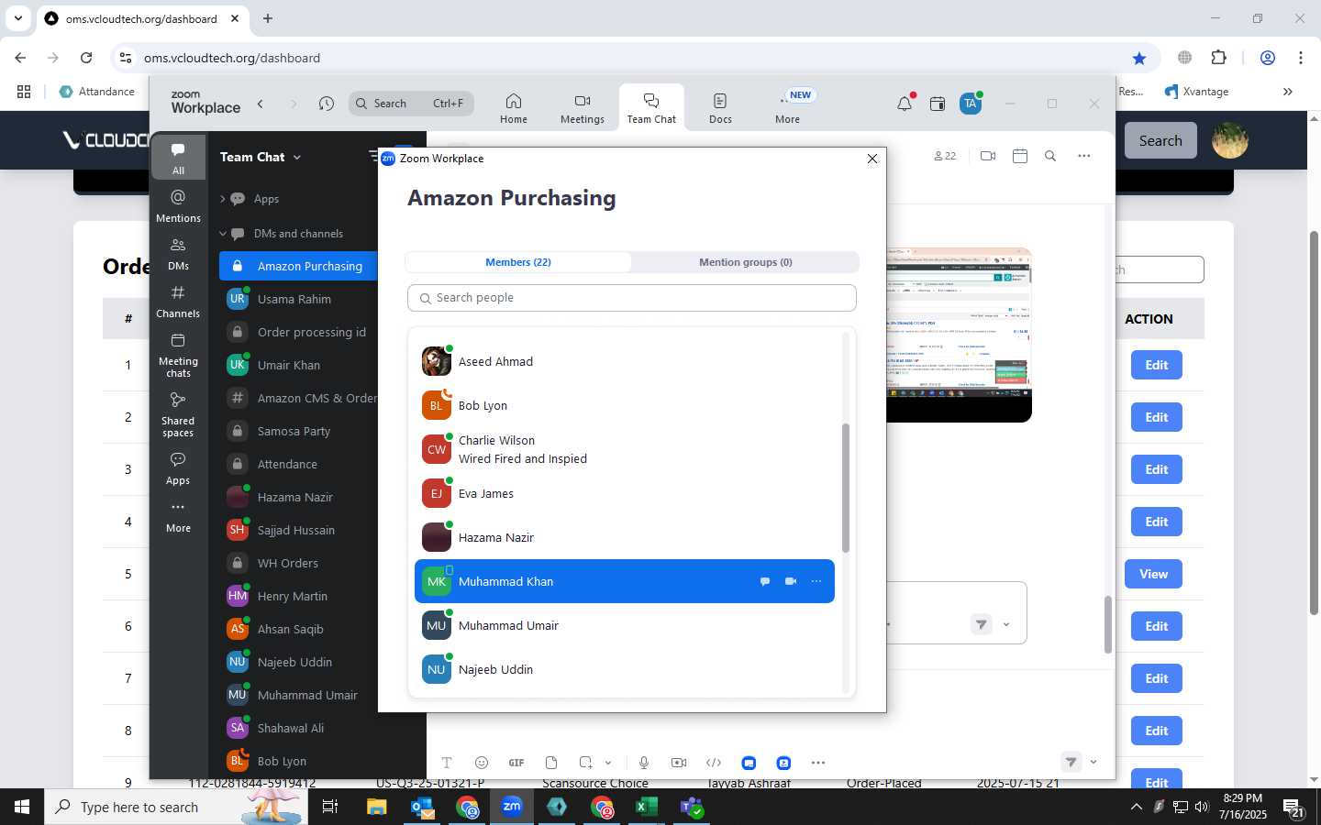Select All in Zoom chat sidebar

coord(178,158)
